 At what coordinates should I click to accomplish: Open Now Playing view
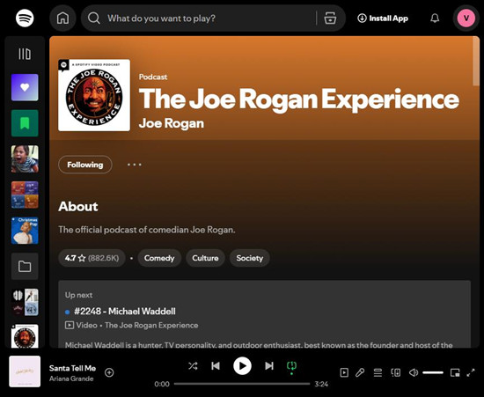344,372
